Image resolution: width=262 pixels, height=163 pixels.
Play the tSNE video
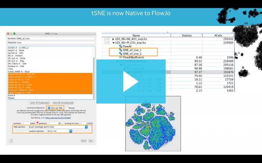[131, 81]
